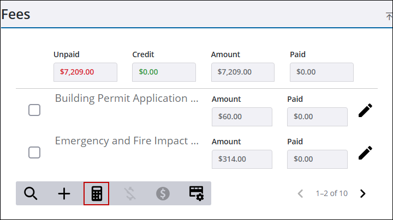393x220 pixels.
Task: Click the highlighted calculator icon
Action: coord(97,193)
